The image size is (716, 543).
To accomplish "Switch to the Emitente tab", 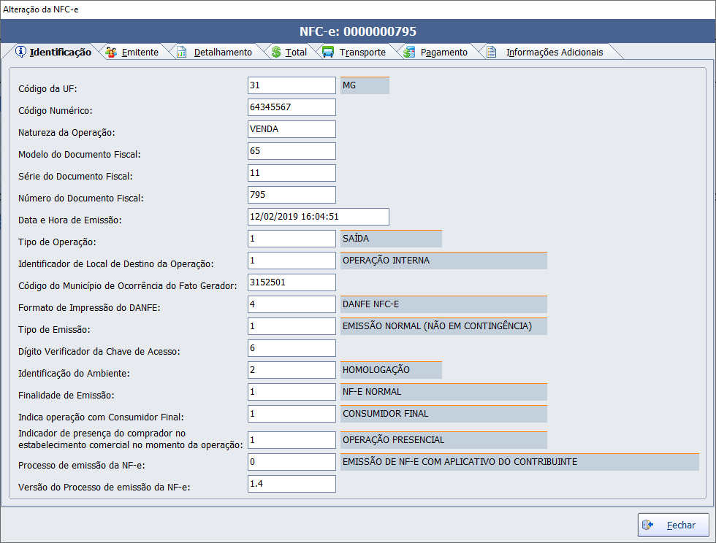I will (x=140, y=53).
